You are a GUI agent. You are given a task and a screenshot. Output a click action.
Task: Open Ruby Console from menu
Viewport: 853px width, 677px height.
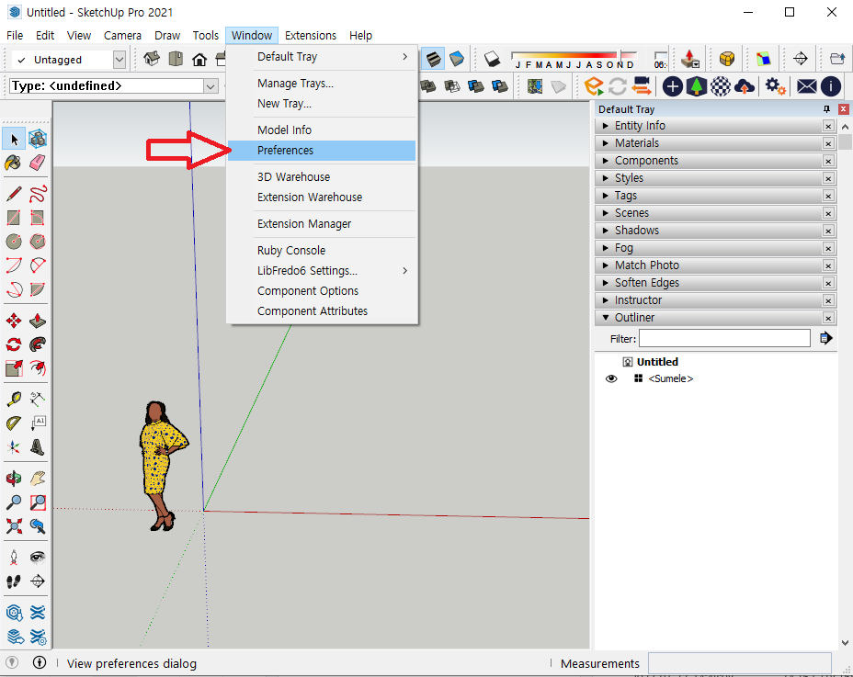click(322, 251)
